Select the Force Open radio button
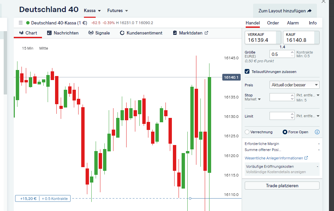Image resolution: width=334 pixels, height=211 pixels. (x=285, y=132)
